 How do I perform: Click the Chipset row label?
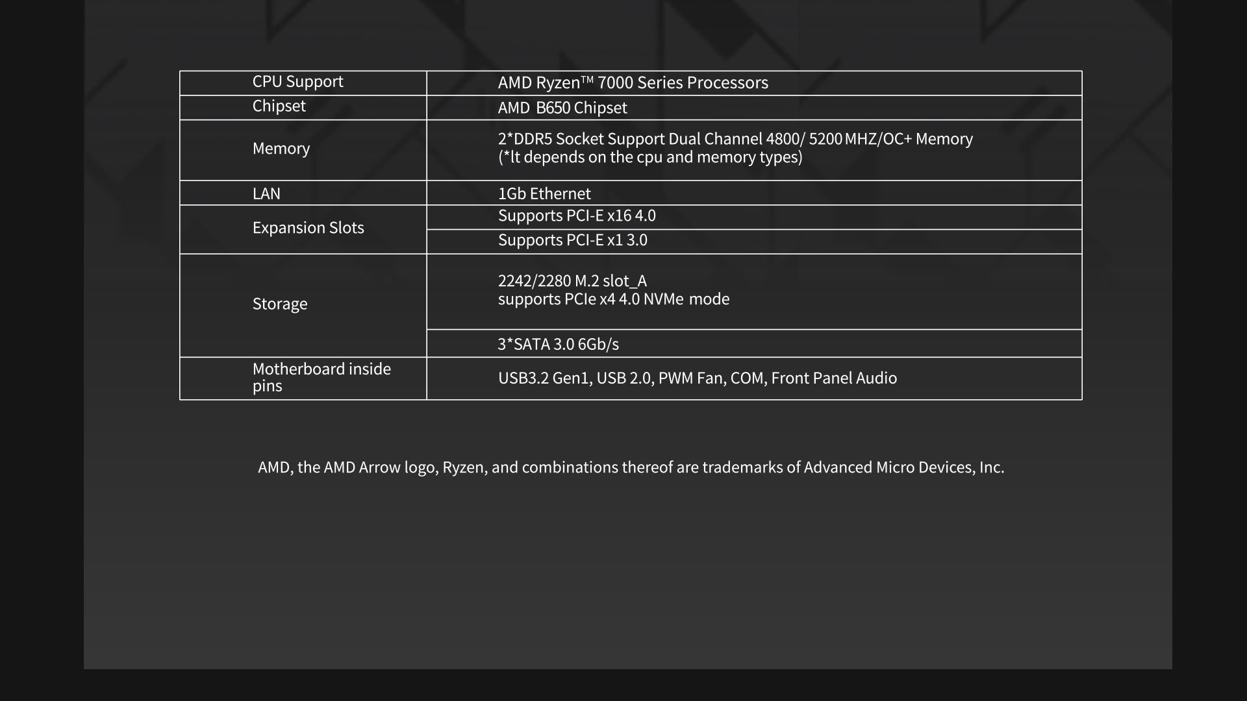(x=279, y=106)
